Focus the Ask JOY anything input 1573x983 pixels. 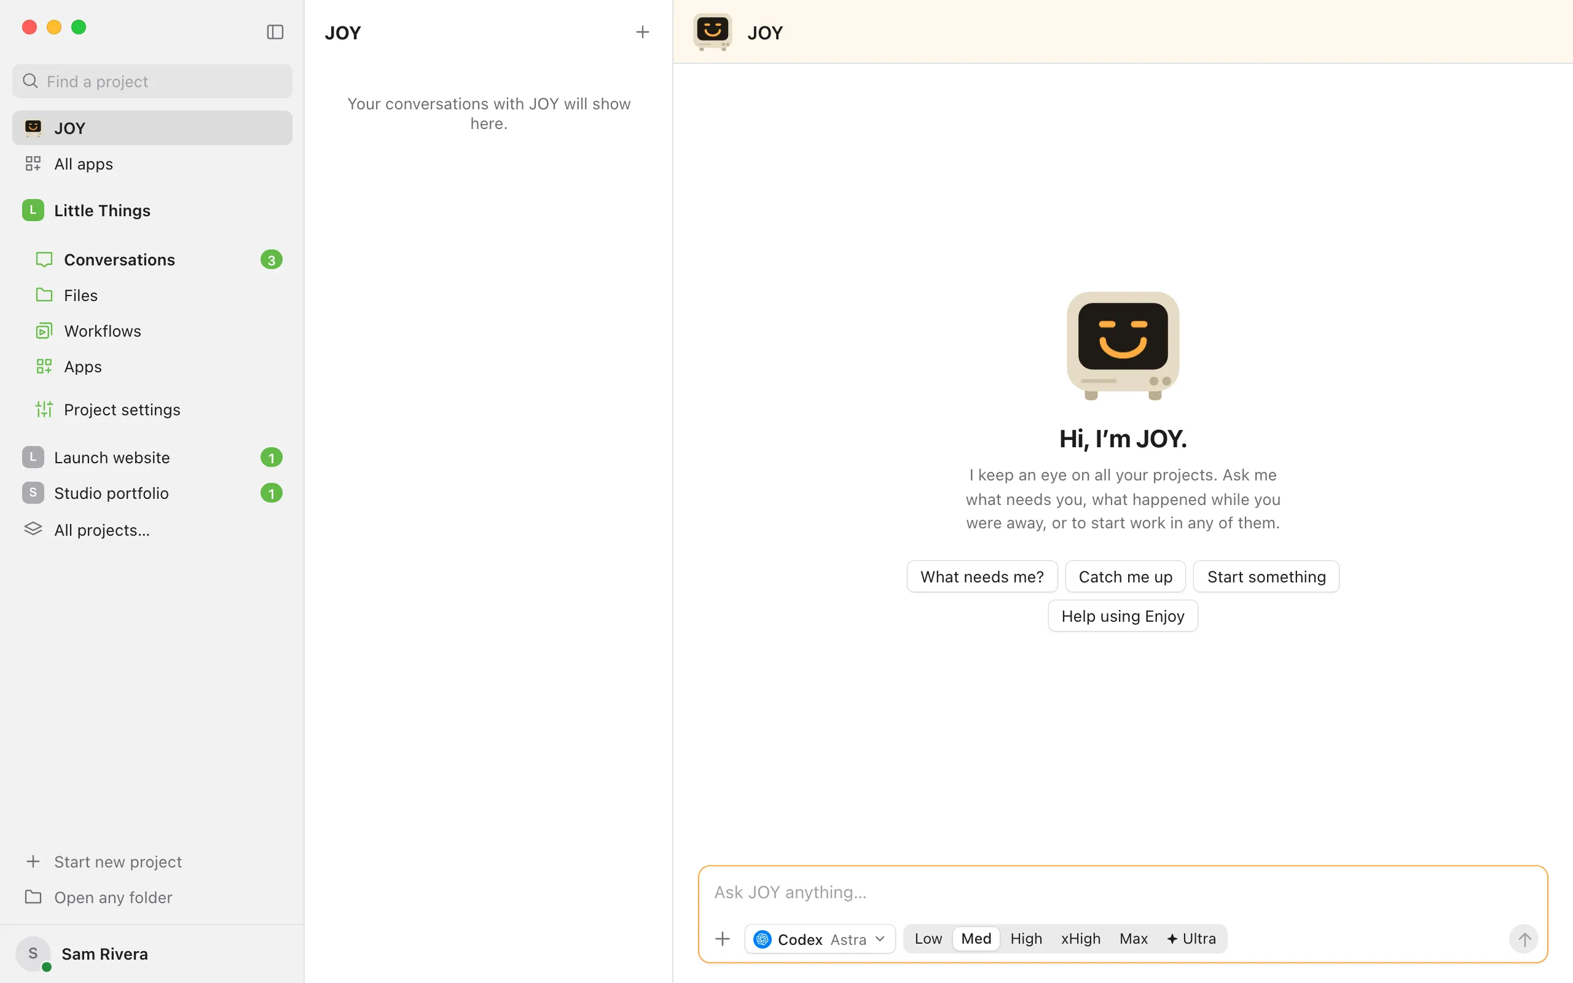click(x=1123, y=892)
